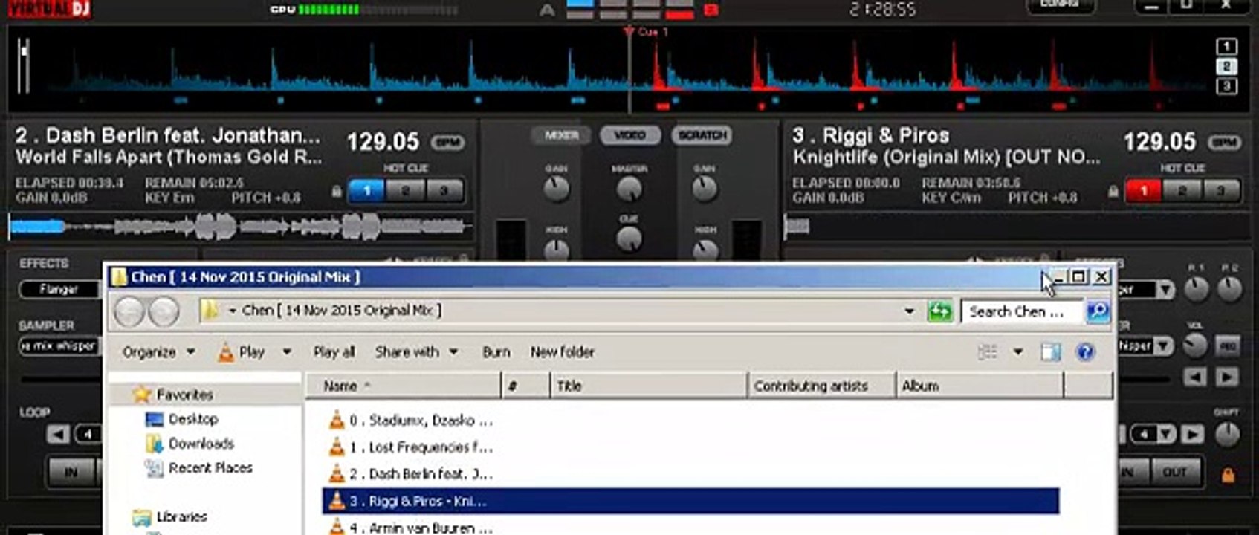1259x535 pixels.
Task: Select the file '3 . Riggi & Piros - Kni...'
Action: (x=690, y=501)
